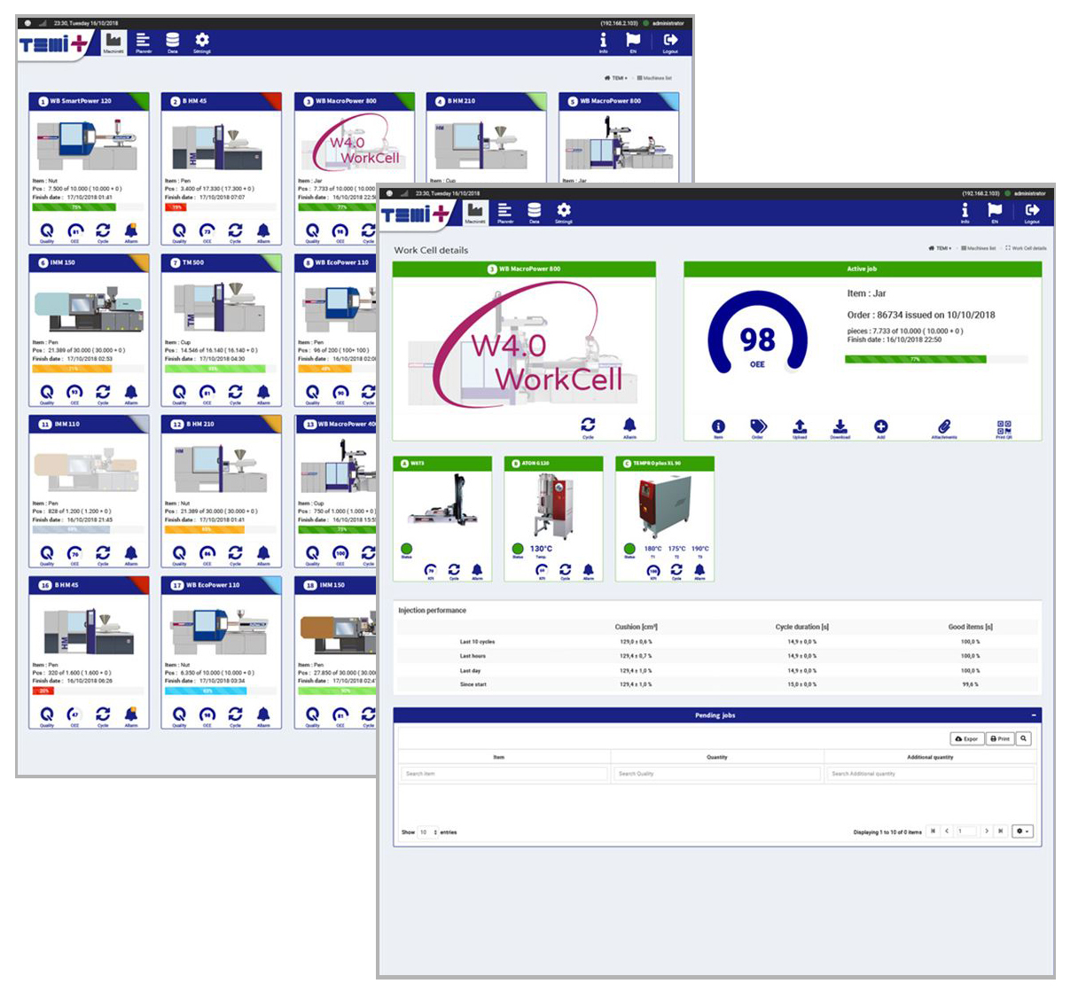Click Add plus icon in Active job
The image size is (1086, 1007).
[x=880, y=428]
